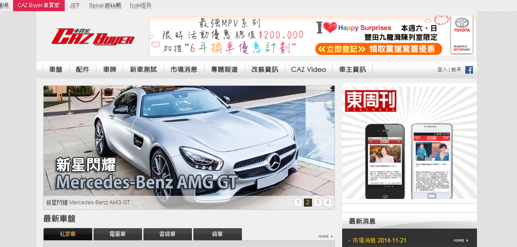517x247 pixels.
Task: Click the 最新消息 heading
Action: click(362, 221)
